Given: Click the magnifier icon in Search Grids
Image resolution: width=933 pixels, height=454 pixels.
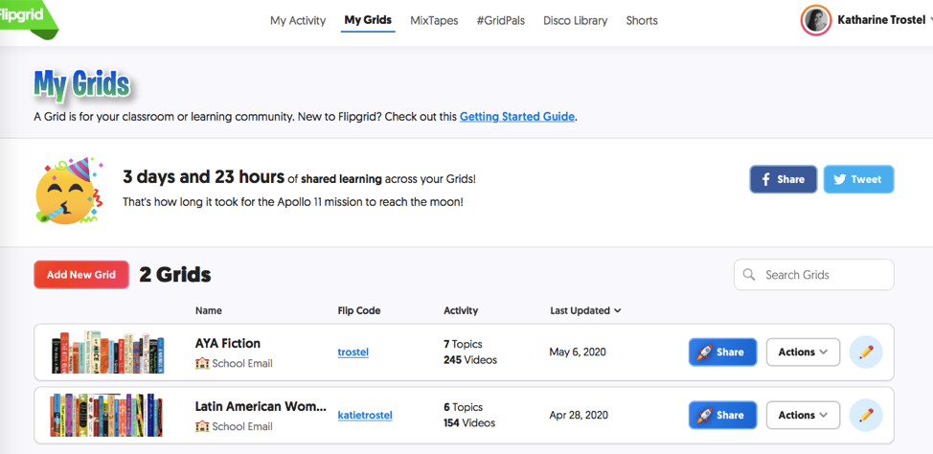Looking at the screenshot, I should coord(749,275).
